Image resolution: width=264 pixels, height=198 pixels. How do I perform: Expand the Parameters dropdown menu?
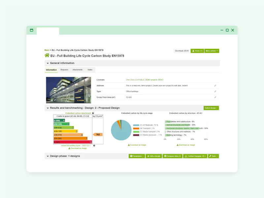point(137,156)
